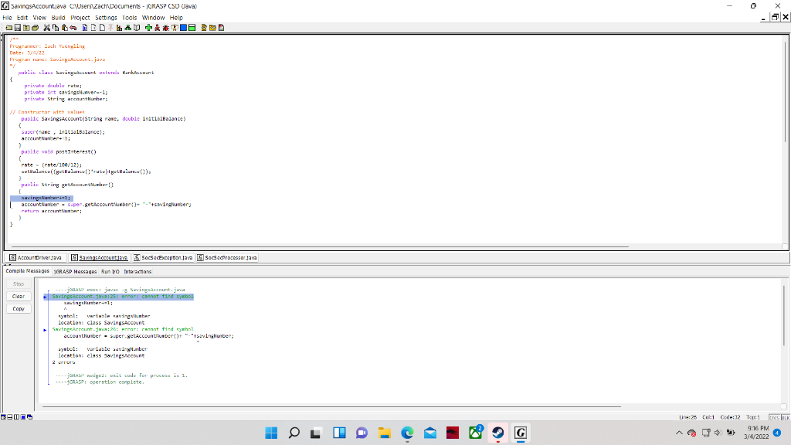Screen dimensions: 791x445
Task: Click the Paste clipboard icon
Action: [65, 28]
